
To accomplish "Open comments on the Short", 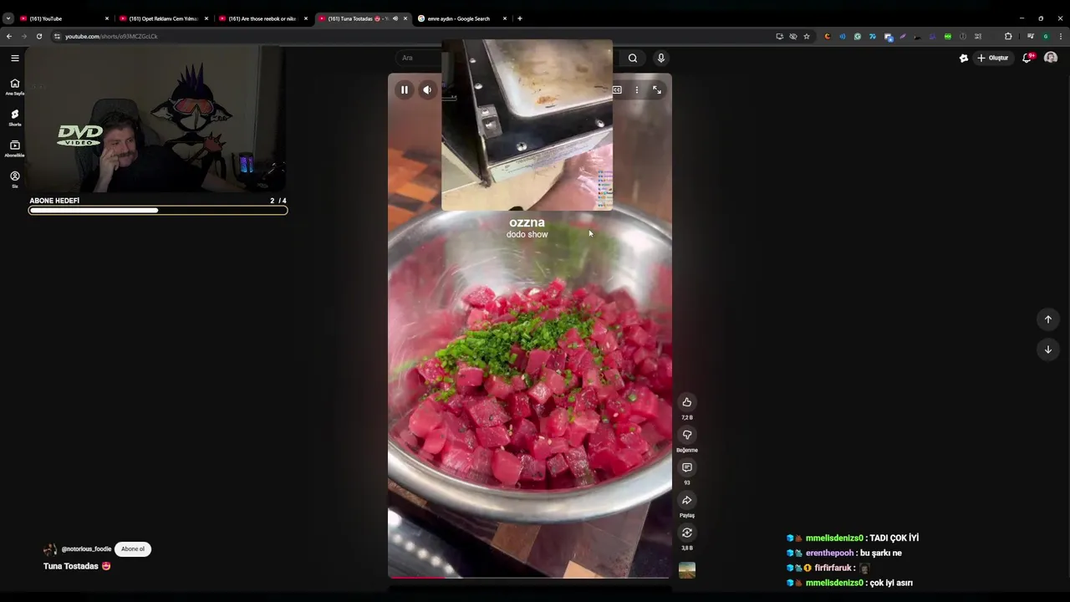I will click(x=687, y=467).
